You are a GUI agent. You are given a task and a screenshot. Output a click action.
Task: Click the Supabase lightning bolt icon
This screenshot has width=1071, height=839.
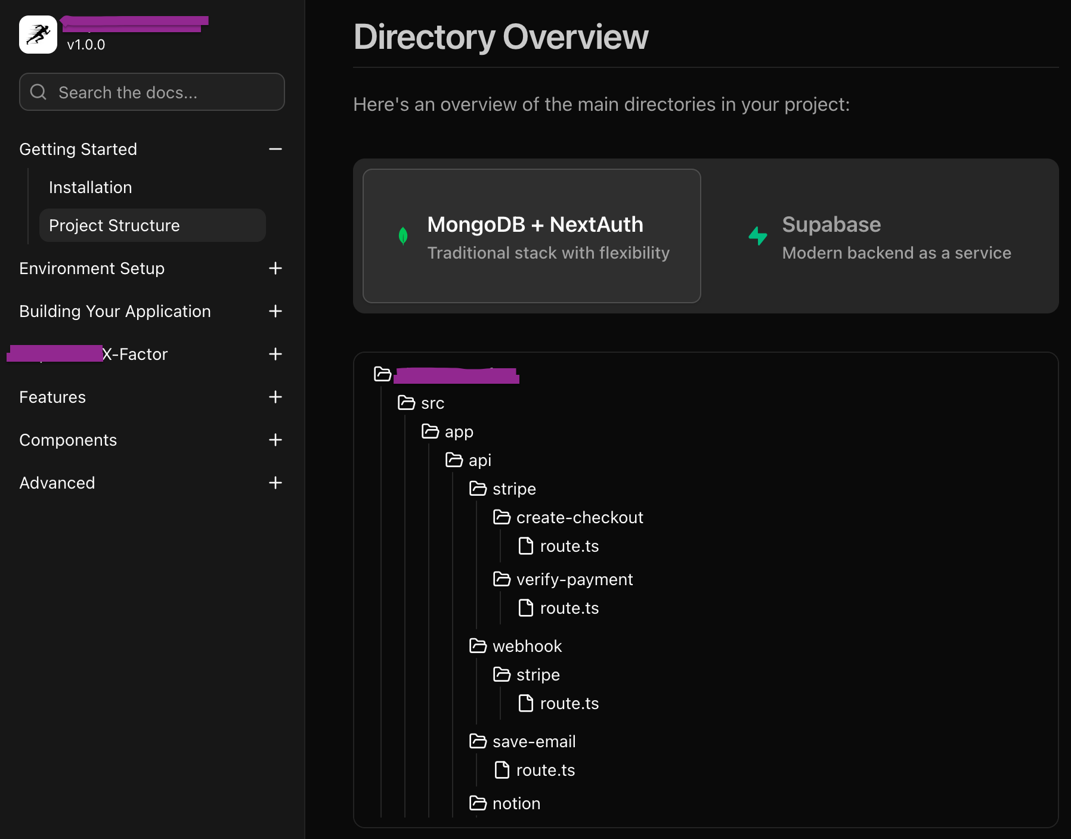coord(758,236)
